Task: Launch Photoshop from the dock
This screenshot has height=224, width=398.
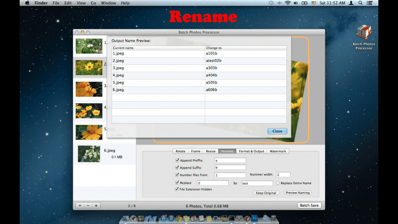Action: 254,218
